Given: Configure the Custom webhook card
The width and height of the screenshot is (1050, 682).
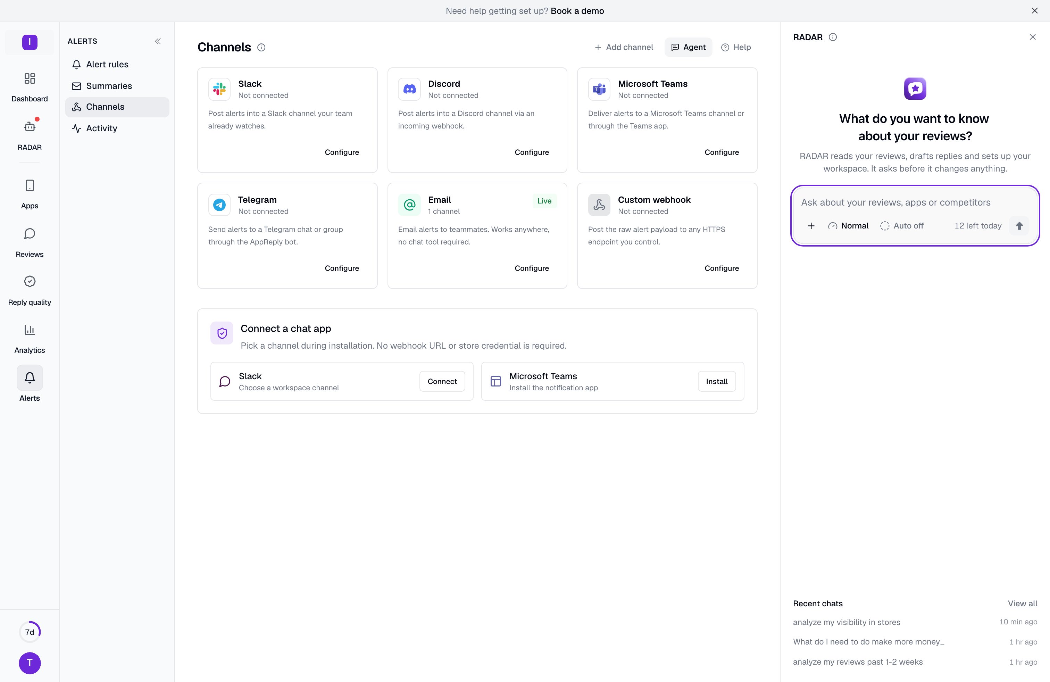Looking at the screenshot, I should tap(721, 268).
